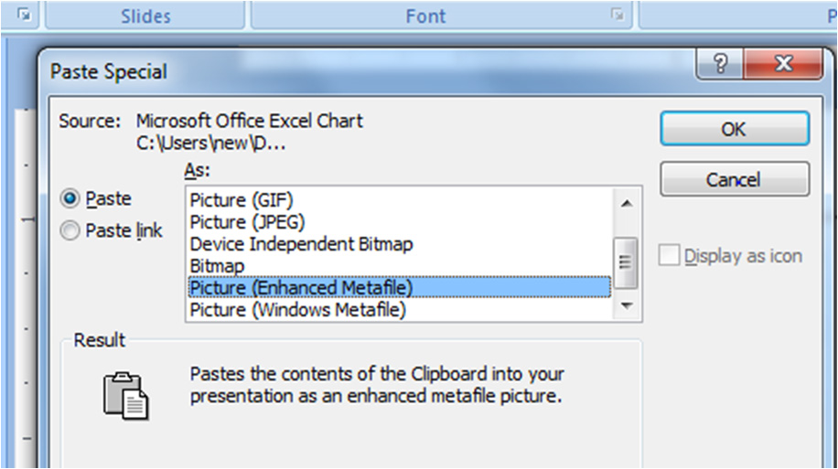Select the Bitmap list entry
This screenshot has width=838, height=469.
[x=217, y=266]
